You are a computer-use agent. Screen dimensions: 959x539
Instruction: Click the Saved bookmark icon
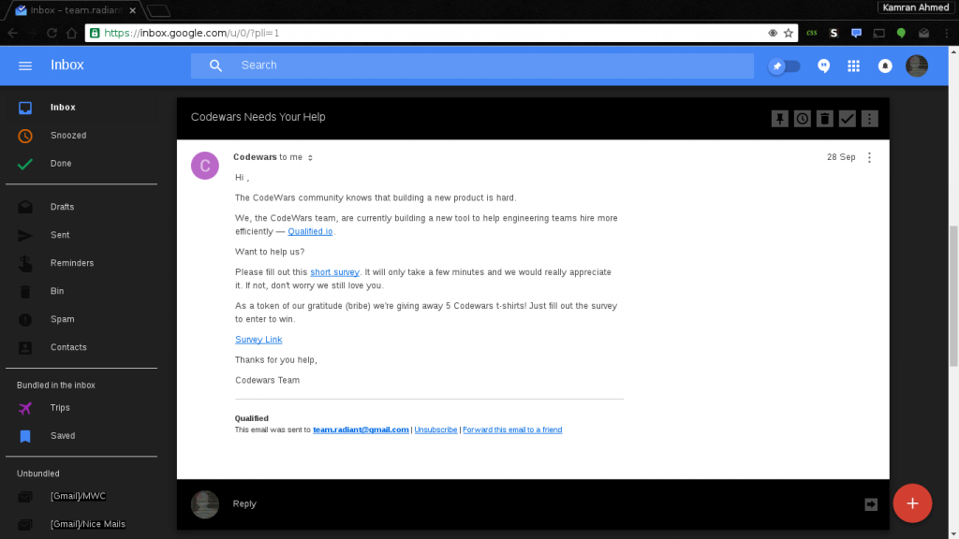[25, 436]
